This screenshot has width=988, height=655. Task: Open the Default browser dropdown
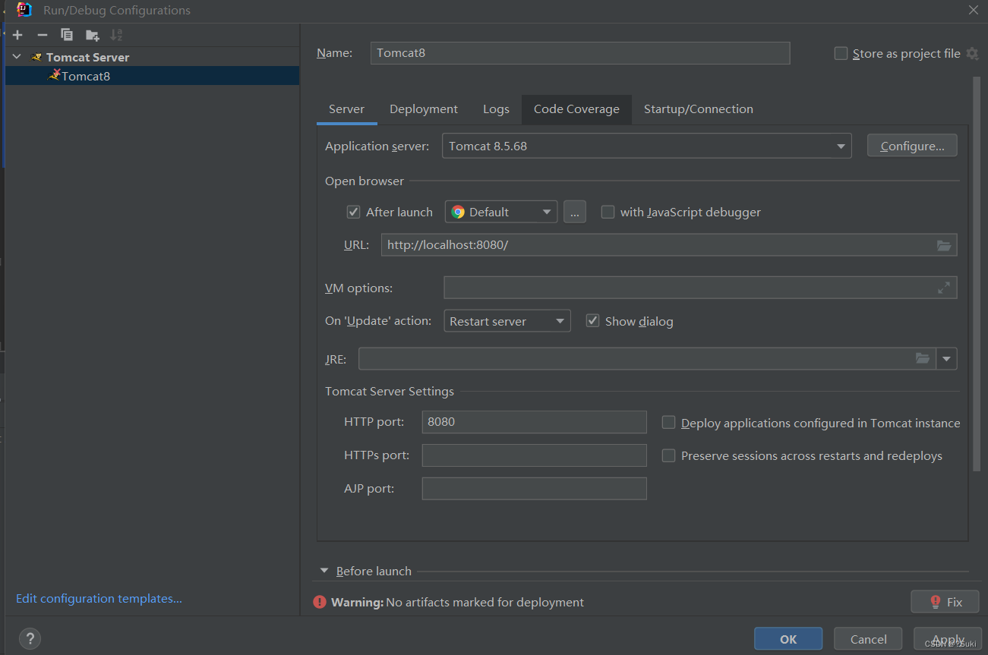pyautogui.click(x=501, y=212)
